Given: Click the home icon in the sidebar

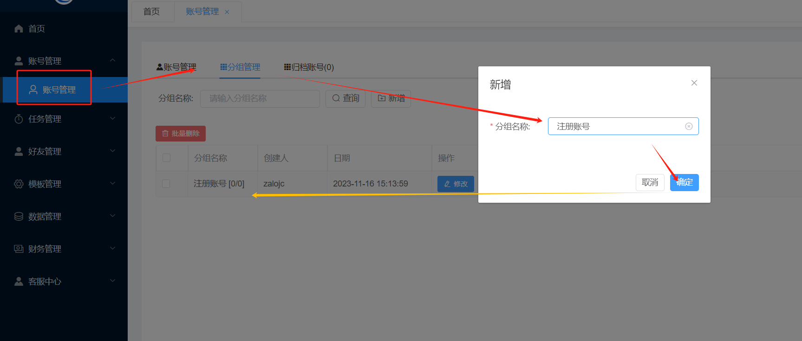Looking at the screenshot, I should point(19,29).
